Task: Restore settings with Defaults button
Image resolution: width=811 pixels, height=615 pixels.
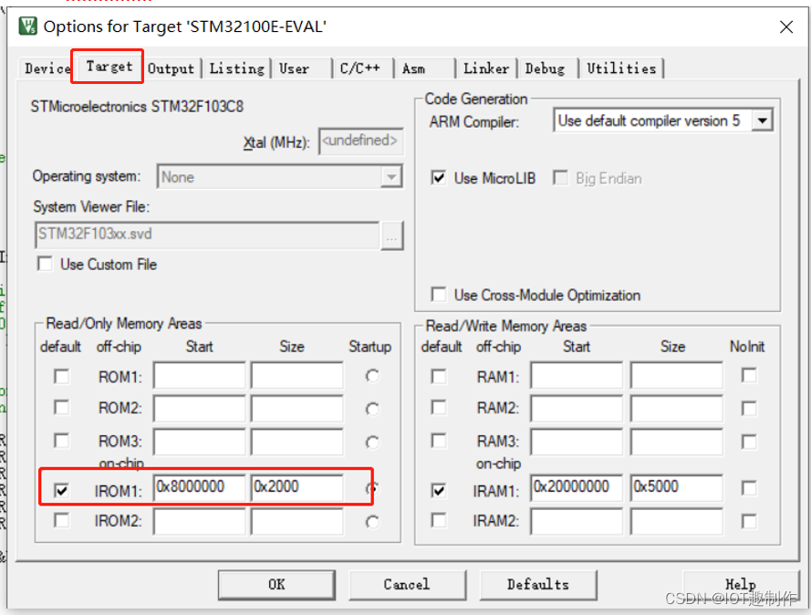Action: pos(538,585)
